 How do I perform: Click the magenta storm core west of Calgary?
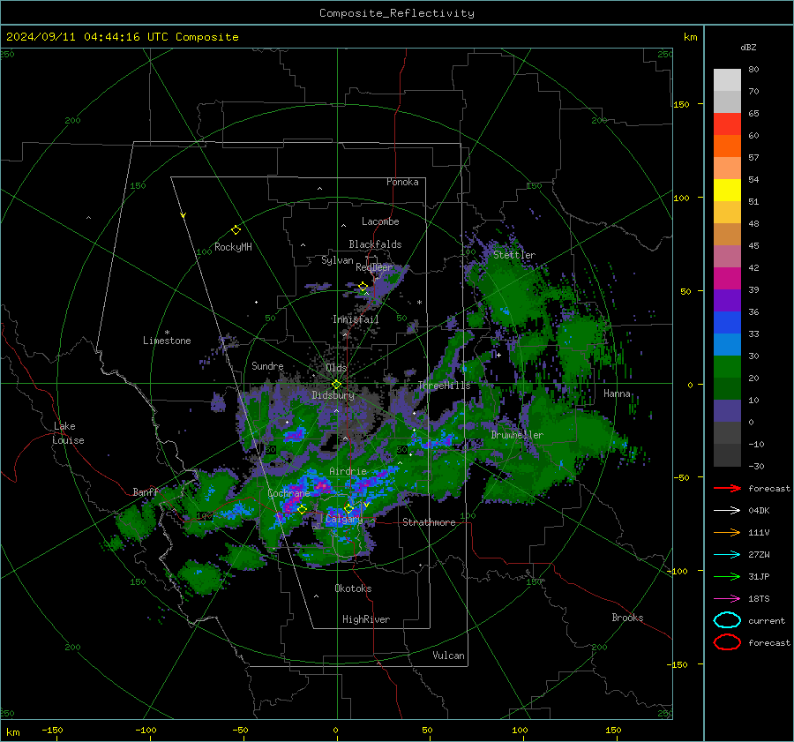click(292, 504)
